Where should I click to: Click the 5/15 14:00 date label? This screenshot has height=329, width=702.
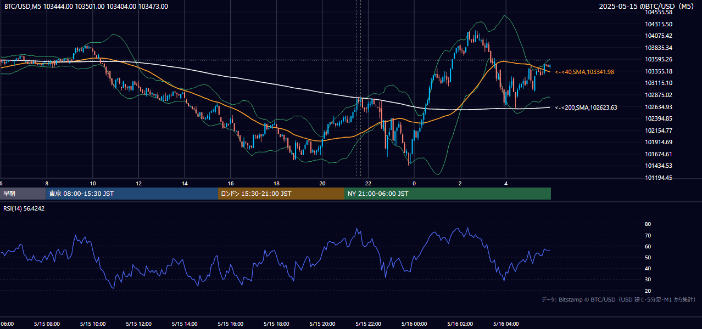(x=185, y=324)
